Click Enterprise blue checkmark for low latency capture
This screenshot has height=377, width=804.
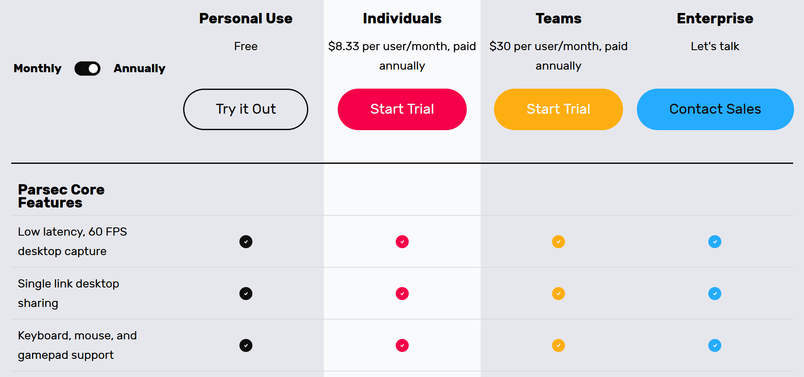pos(715,242)
